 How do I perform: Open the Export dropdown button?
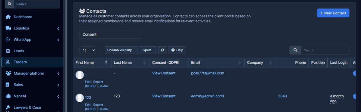148,50
